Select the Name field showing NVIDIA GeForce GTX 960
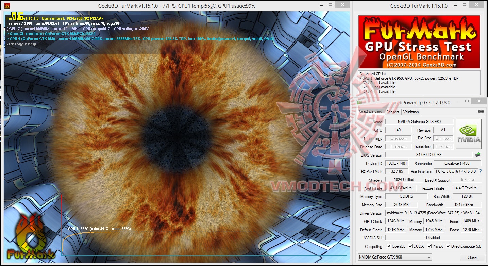Screen dimensions: 488x266 [x=419, y=122]
